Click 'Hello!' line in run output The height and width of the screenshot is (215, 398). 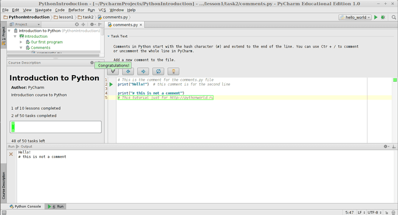24,152
